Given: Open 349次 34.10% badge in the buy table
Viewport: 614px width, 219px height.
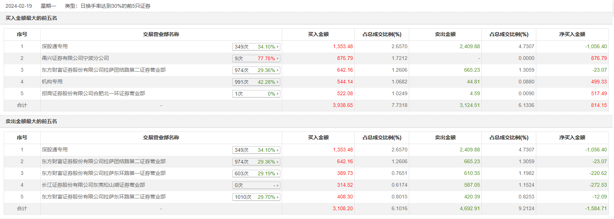Looking at the screenshot, I should pos(256,47).
